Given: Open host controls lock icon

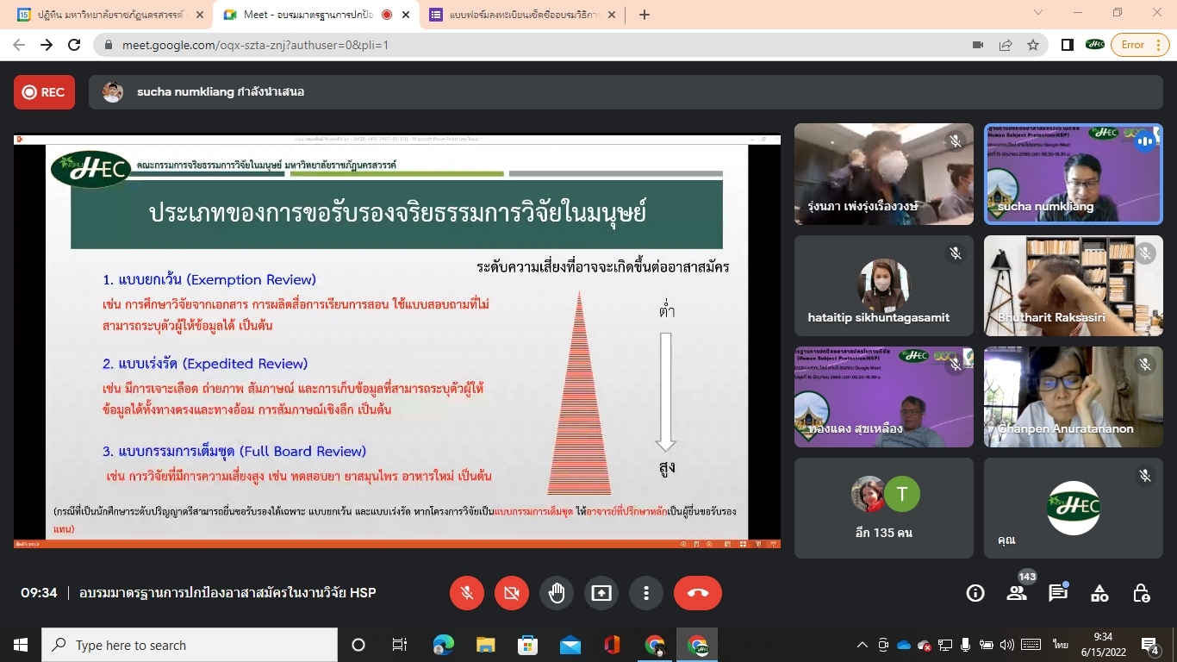Looking at the screenshot, I should click(1141, 593).
